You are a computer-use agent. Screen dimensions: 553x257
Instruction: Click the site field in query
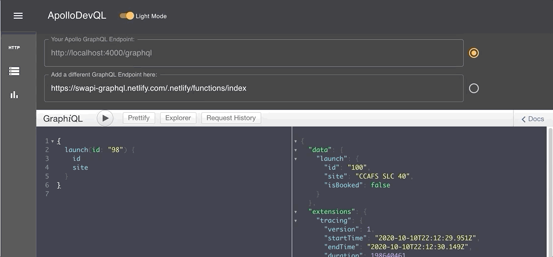click(x=80, y=168)
